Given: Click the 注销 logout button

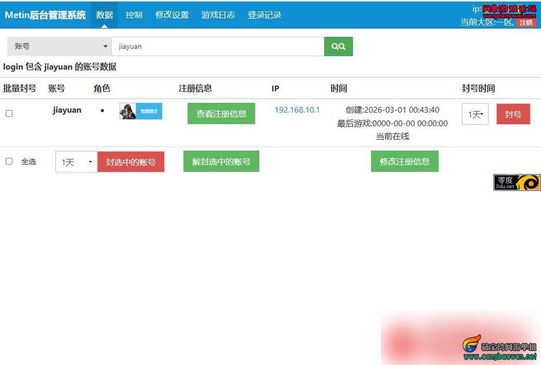Looking at the screenshot, I should point(526,22).
